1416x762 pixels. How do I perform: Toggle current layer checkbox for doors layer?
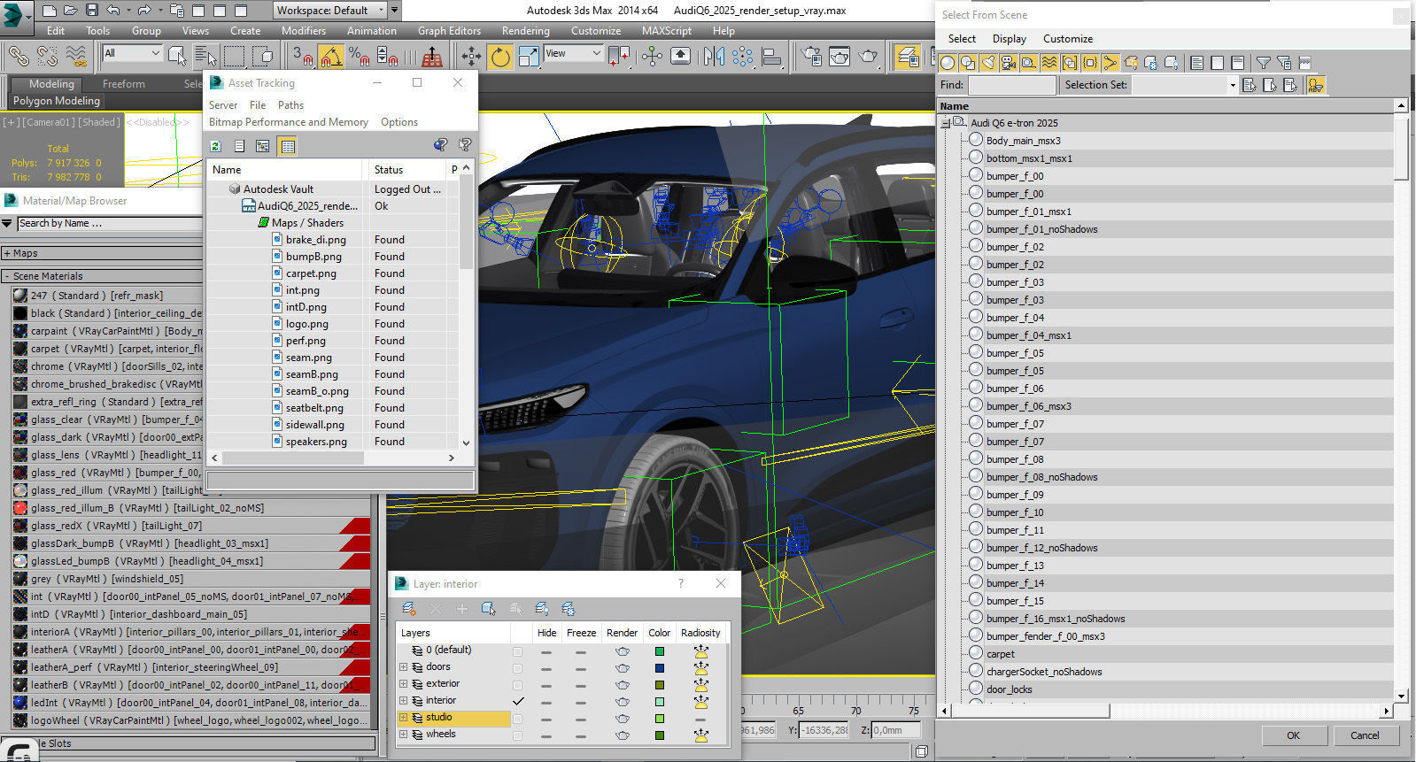pyautogui.click(x=518, y=668)
